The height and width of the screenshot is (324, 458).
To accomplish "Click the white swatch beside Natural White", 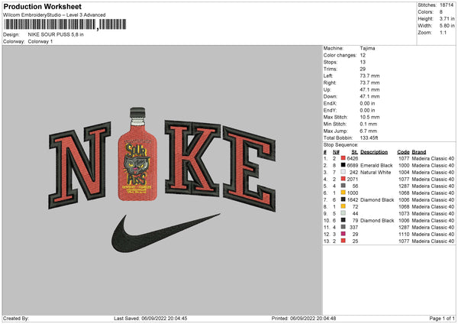I will (x=343, y=172).
